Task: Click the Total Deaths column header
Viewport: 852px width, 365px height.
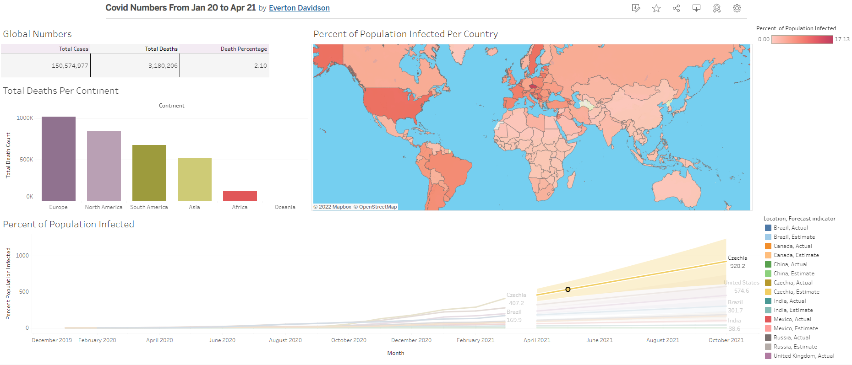Action: pos(161,49)
